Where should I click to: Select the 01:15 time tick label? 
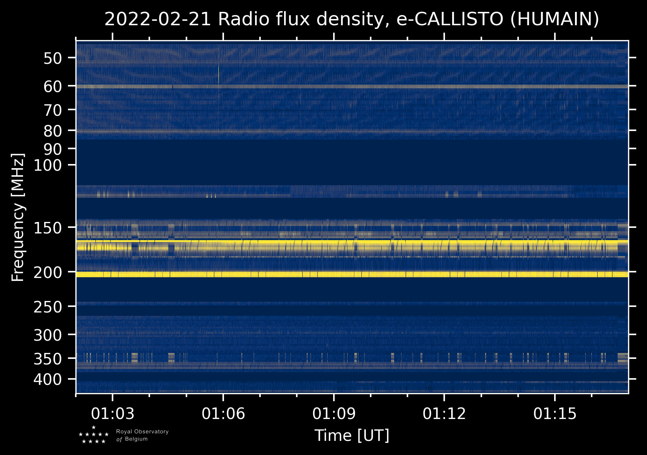coord(555,413)
